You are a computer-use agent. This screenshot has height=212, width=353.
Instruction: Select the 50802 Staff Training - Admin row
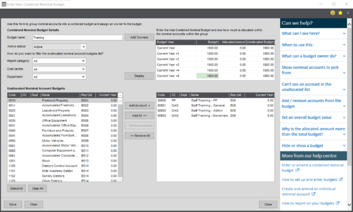click(x=215, y=110)
